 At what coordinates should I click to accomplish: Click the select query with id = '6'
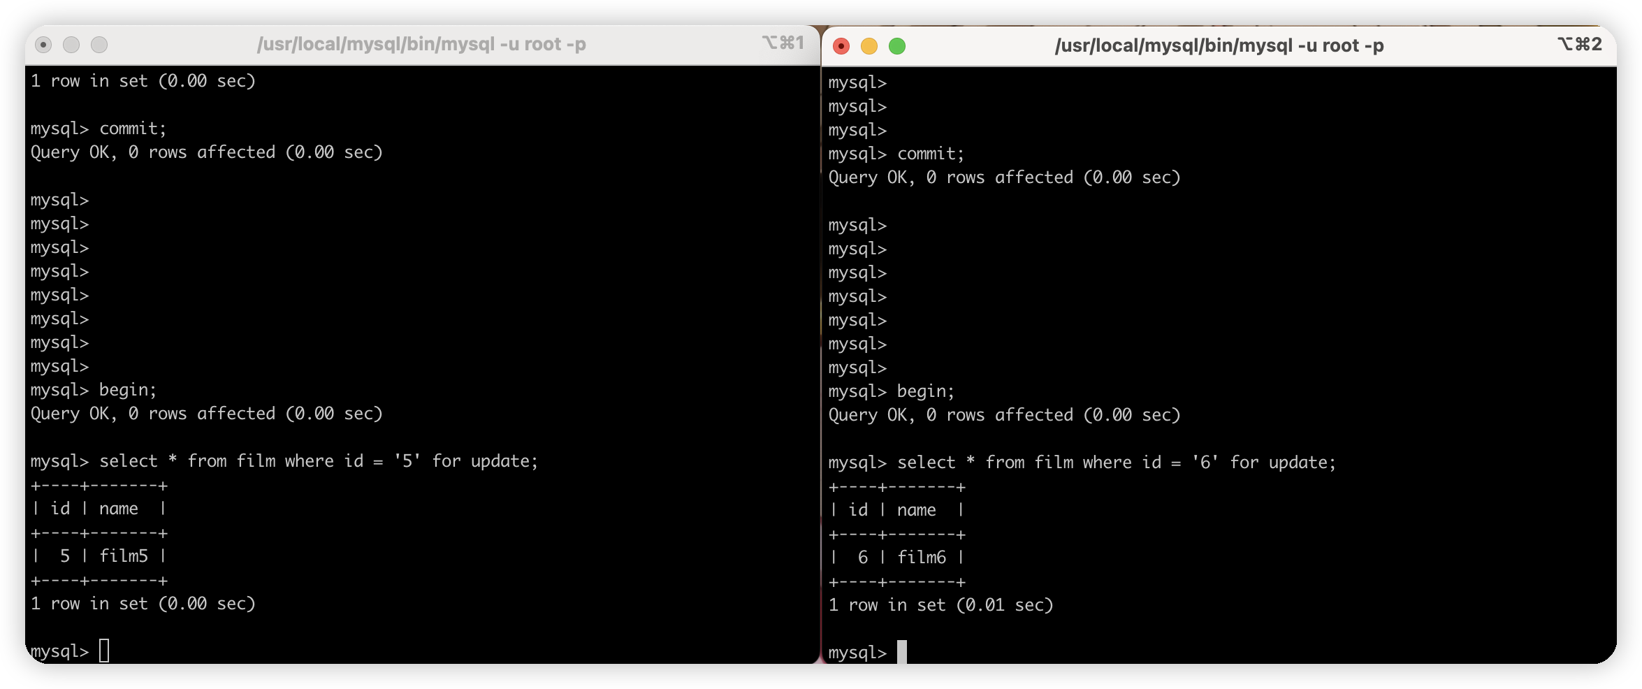[x=1082, y=463]
